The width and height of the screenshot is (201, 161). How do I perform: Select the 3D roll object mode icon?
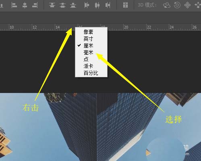[177, 5]
